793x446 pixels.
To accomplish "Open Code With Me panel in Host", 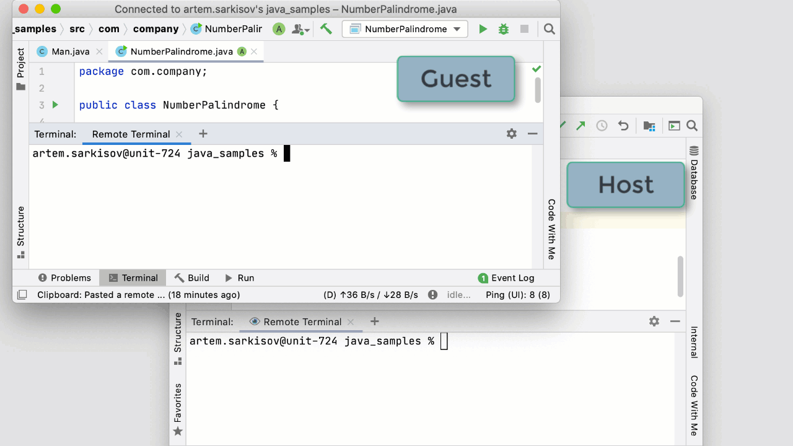I will [x=694, y=406].
